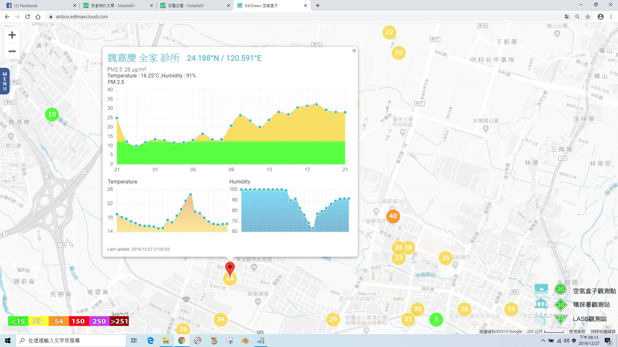Click the 回報地圖錯誤 link

(603, 332)
